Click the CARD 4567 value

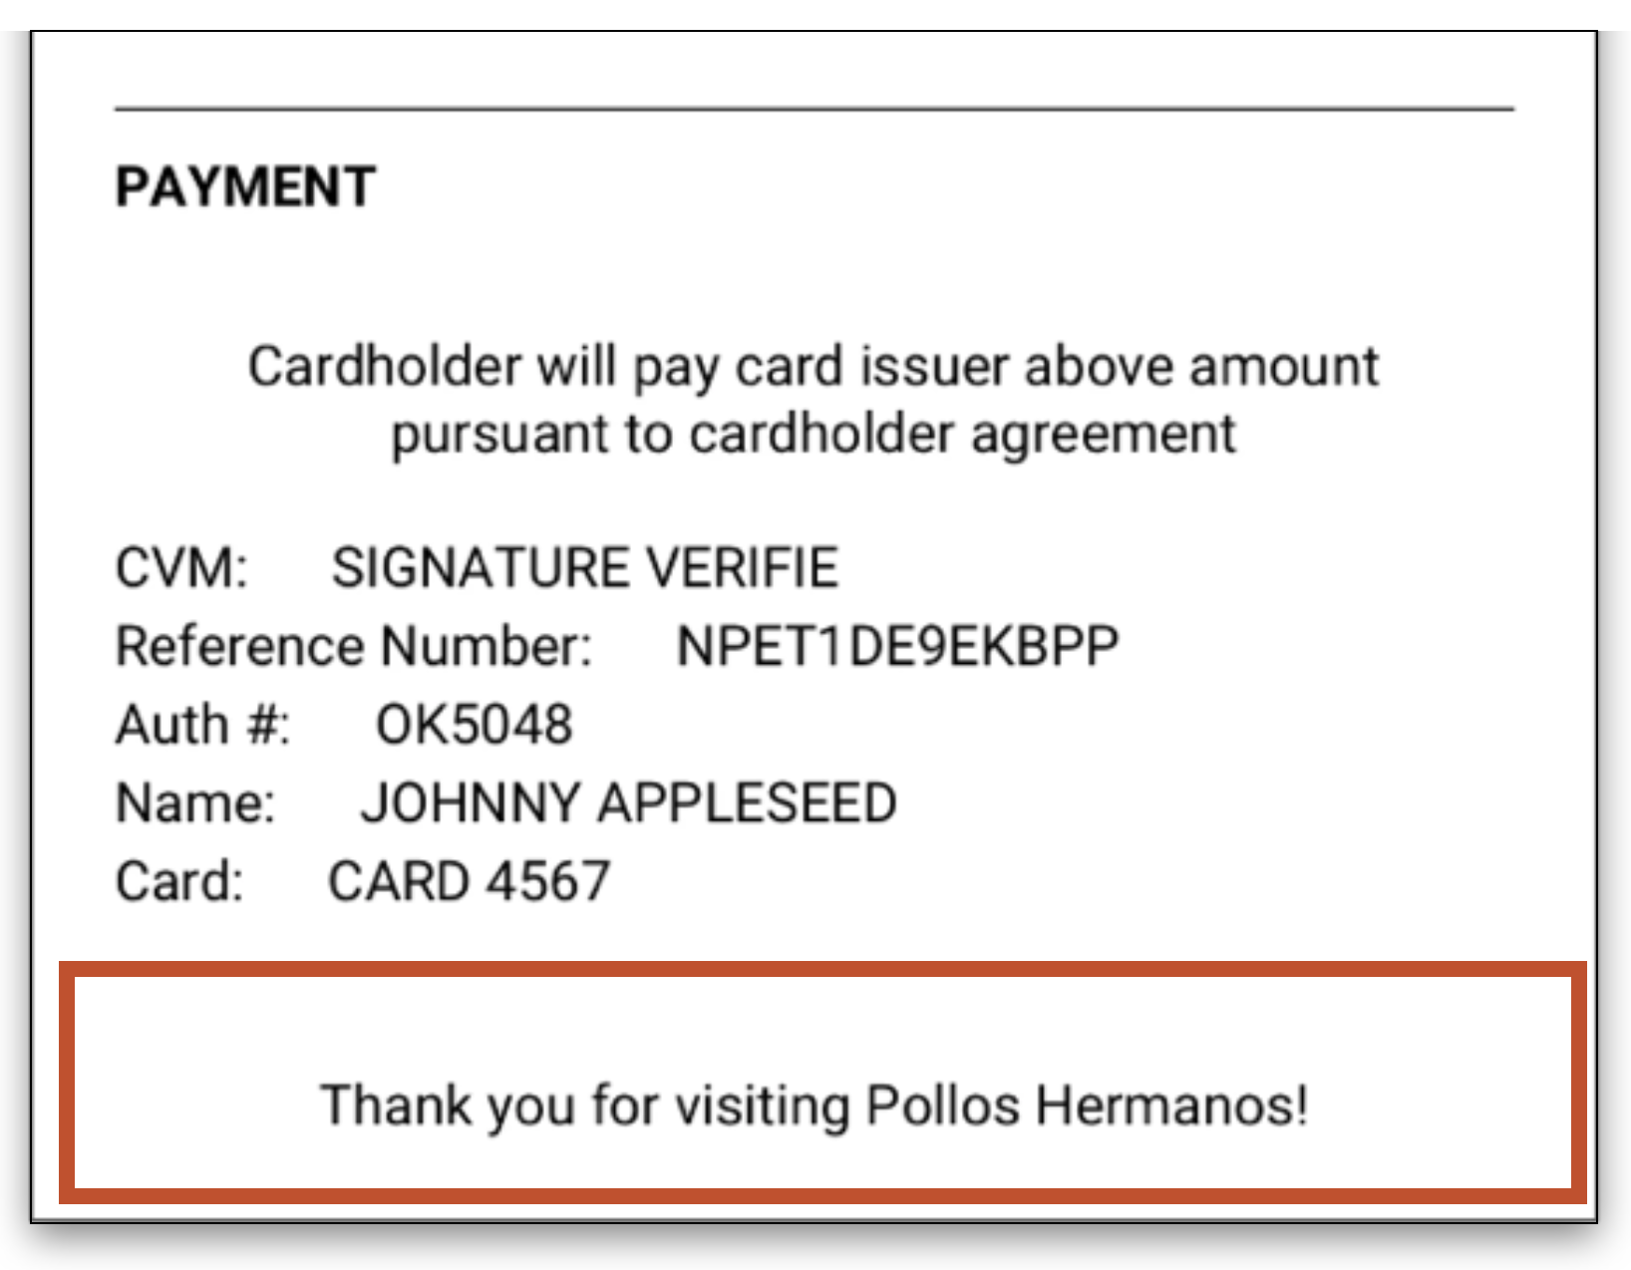470,881
